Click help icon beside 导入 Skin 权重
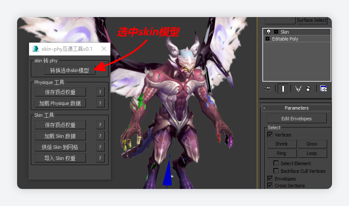This screenshot has height=206, width=349. point(100,158)
